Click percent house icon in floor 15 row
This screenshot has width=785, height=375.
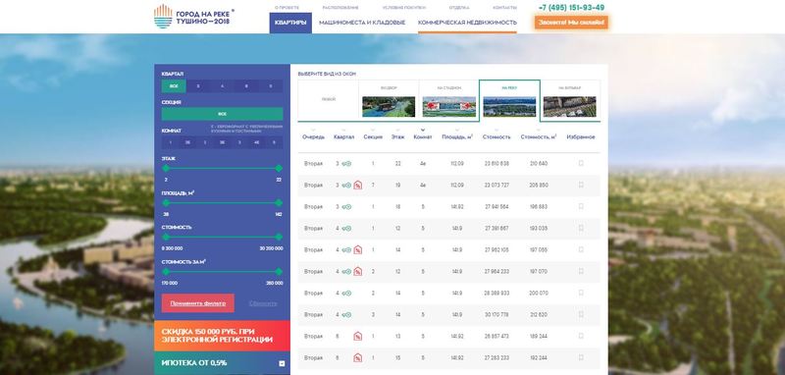[x=357, y=357]
